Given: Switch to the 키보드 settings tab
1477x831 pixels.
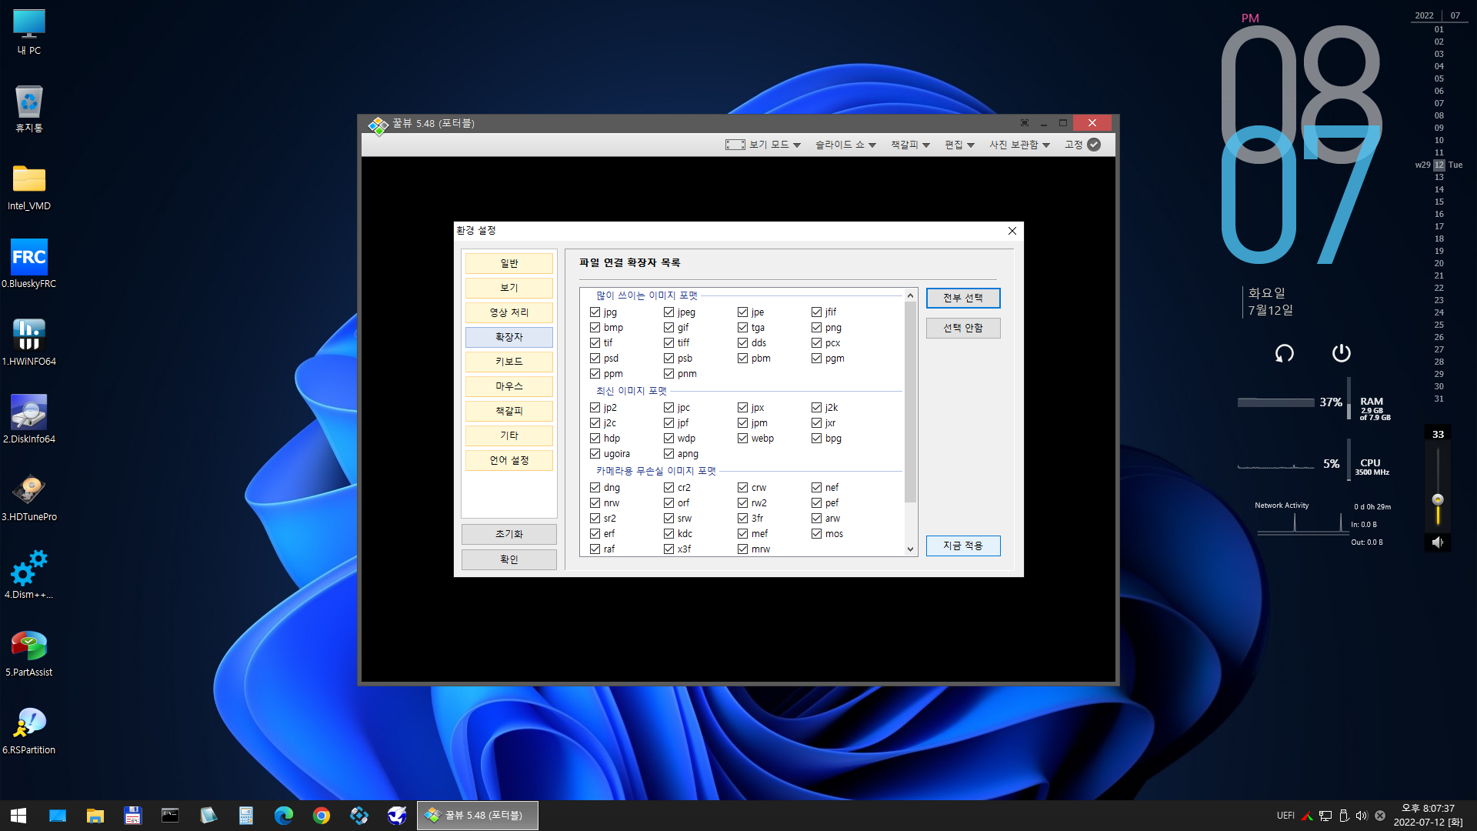Looking at the screenshot, I should [509, 362].
